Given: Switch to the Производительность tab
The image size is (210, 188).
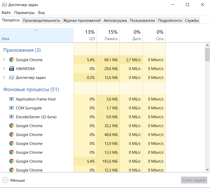Looking at the screenshot, I should [x=41, y=21].
